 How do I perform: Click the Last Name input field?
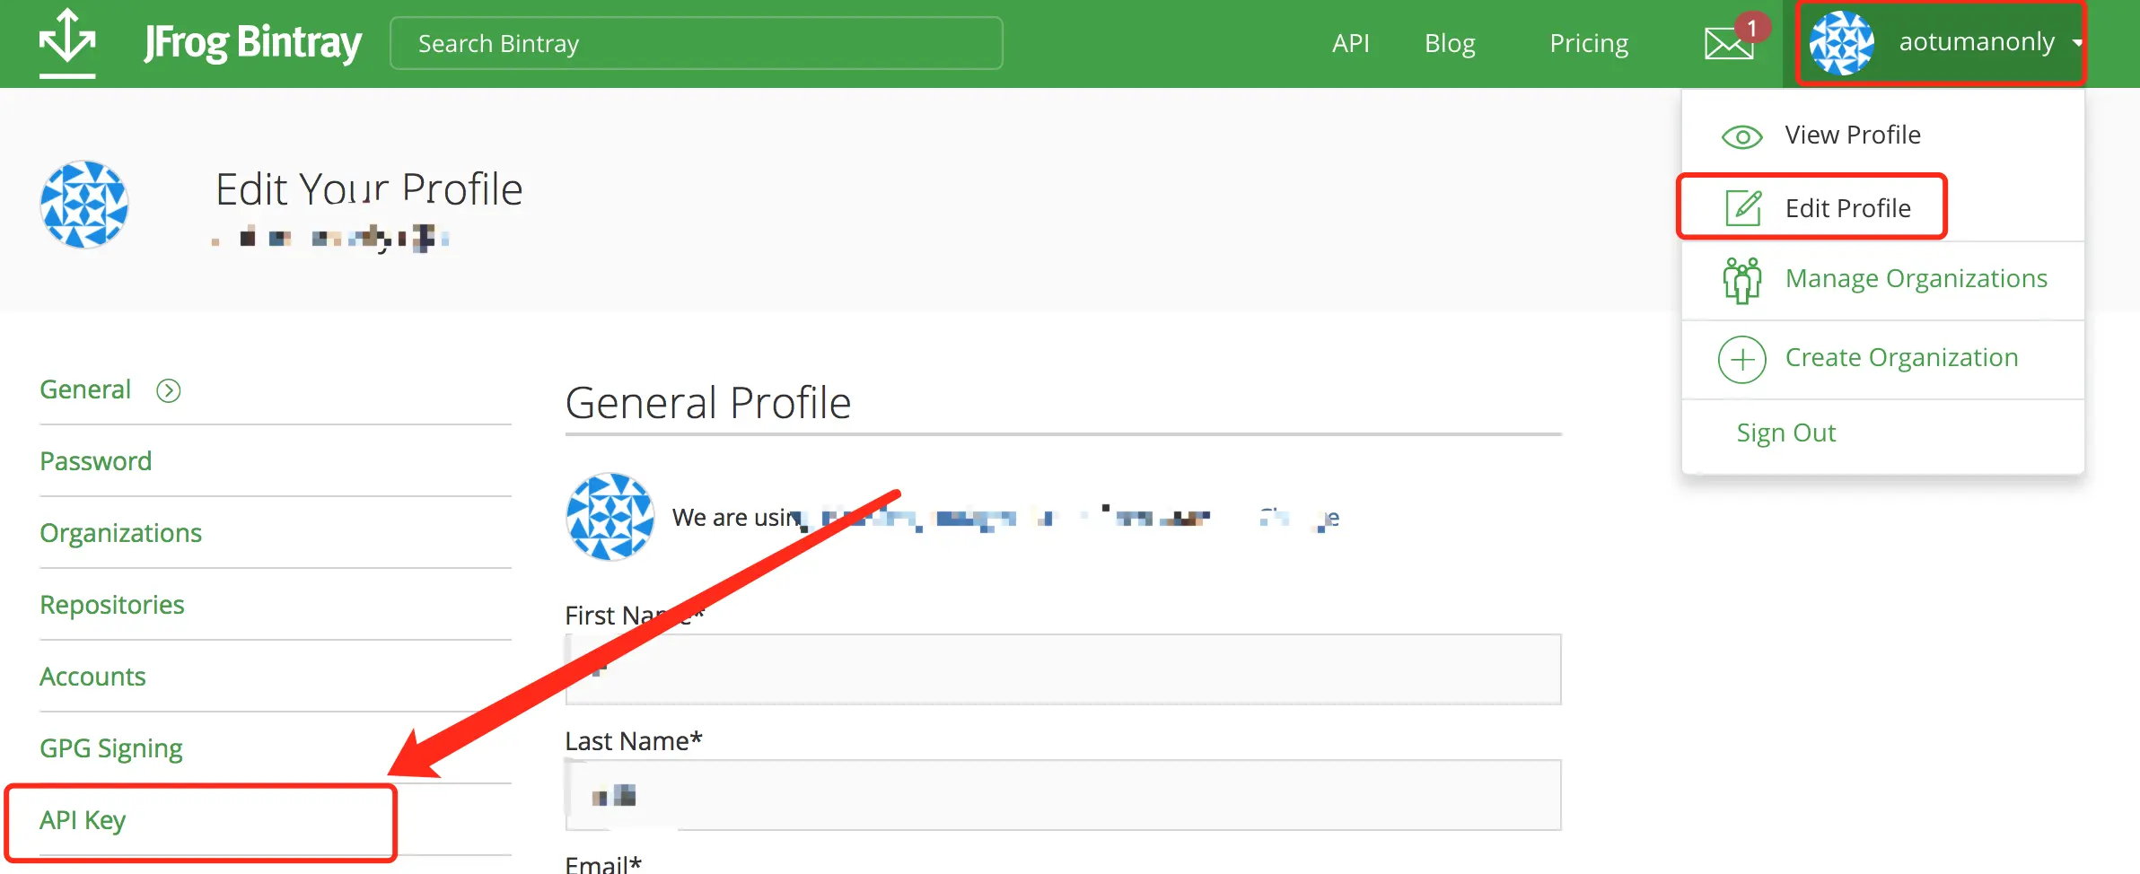point(1063,795)
